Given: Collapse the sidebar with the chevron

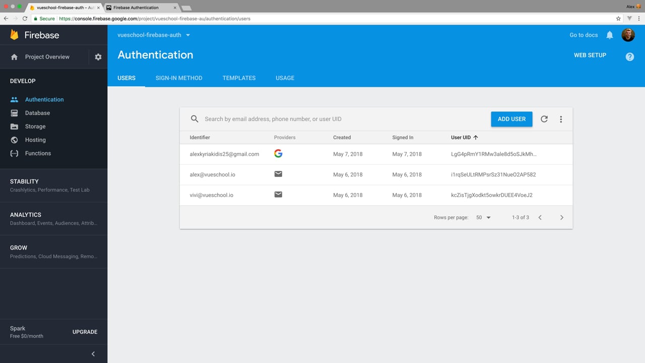Looking at the screenshot, I should pyautogui.click(x=93, y=354).
